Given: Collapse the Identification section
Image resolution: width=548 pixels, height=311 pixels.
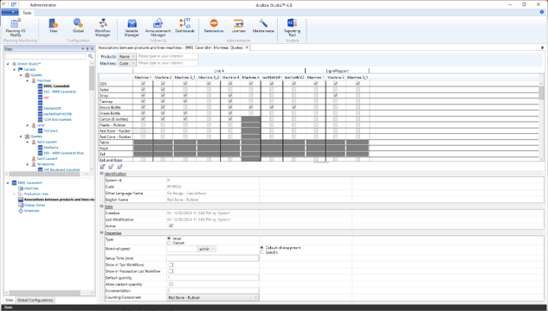Looking at the screenshot, I should click(102, 174).
